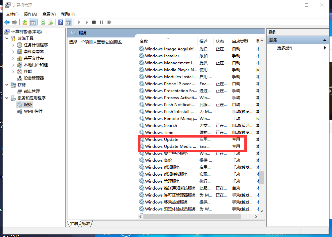Collapse the 存储 tree node

click(x=7, y=85)
